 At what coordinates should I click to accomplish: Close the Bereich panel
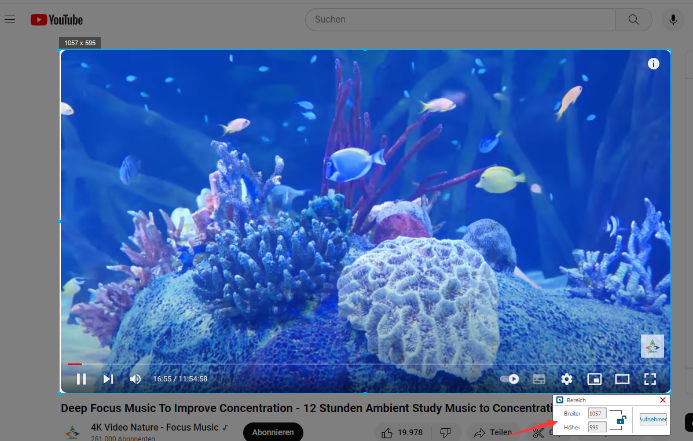point(663,400)
